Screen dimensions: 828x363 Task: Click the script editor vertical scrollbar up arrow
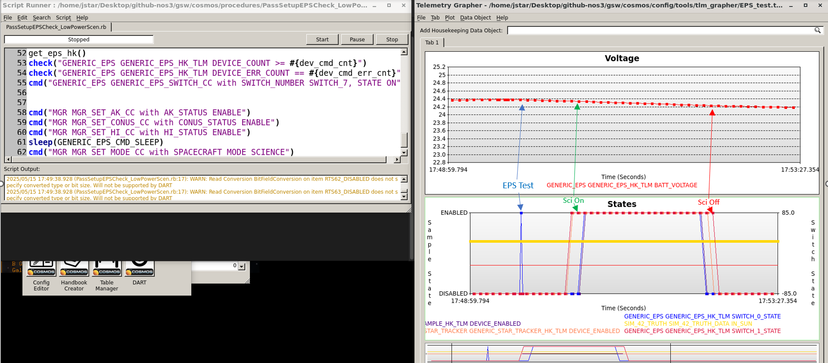[404, 52]
